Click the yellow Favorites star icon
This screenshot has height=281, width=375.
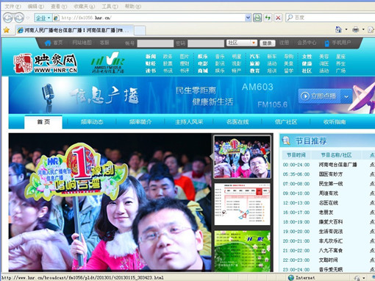click(7, 30)
